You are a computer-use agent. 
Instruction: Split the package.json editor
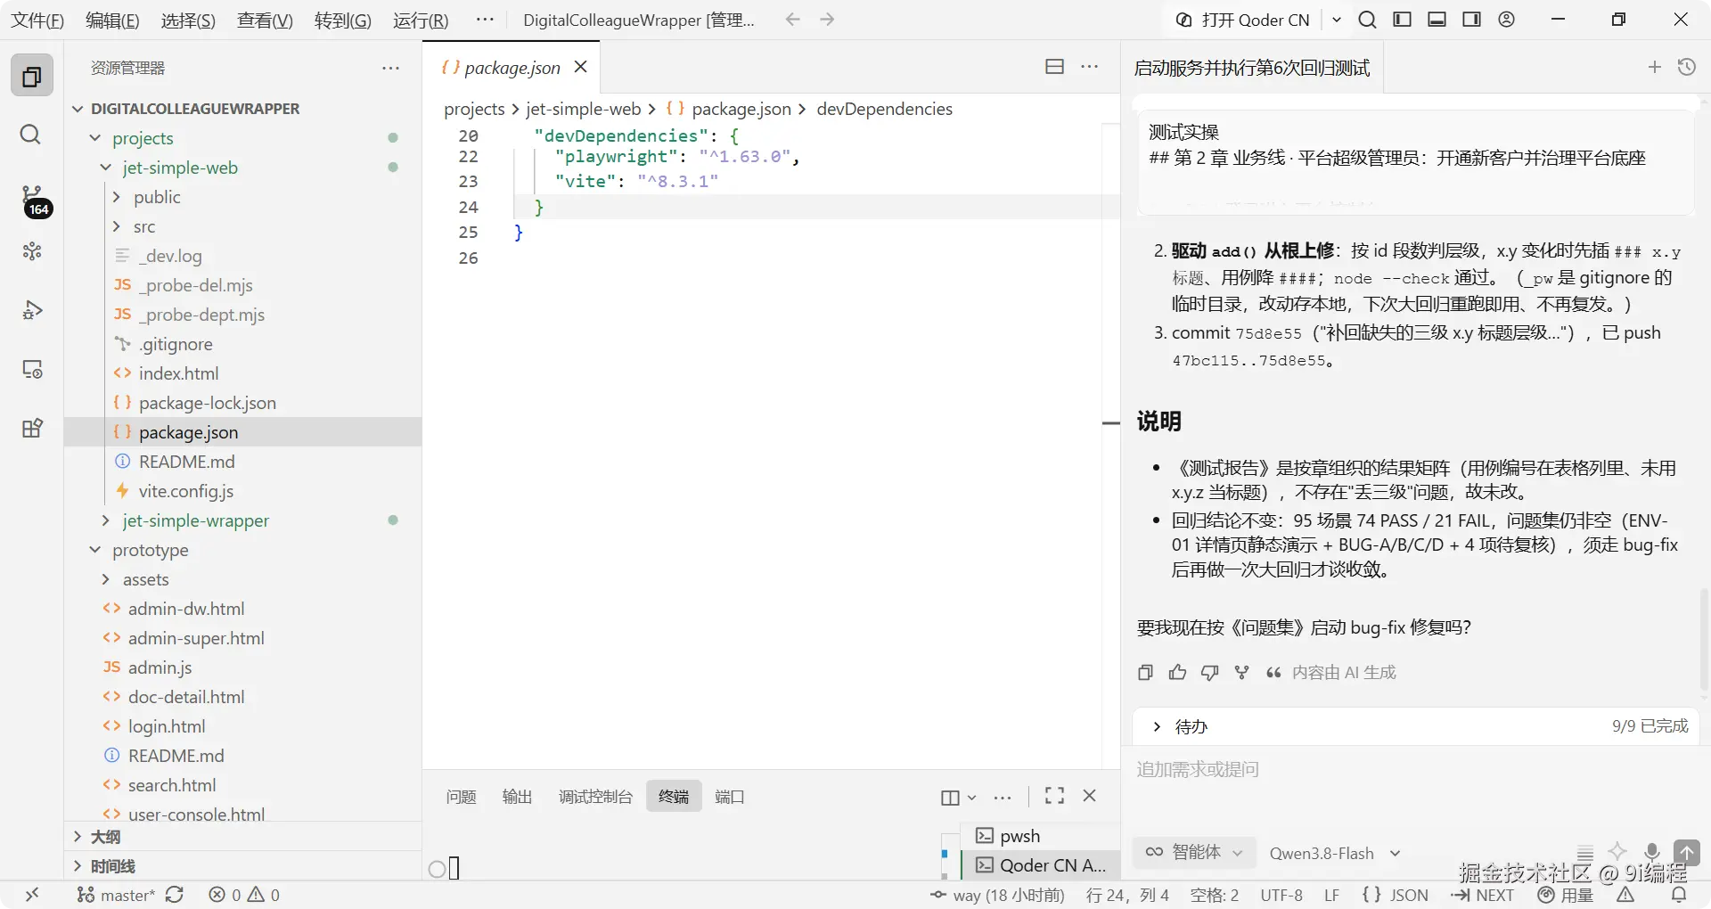[1054, 67]
